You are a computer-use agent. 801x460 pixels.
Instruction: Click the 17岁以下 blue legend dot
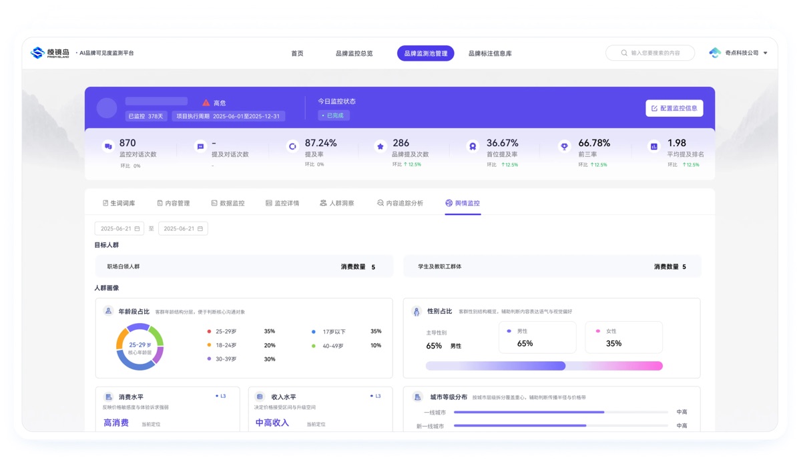[314, 331]
